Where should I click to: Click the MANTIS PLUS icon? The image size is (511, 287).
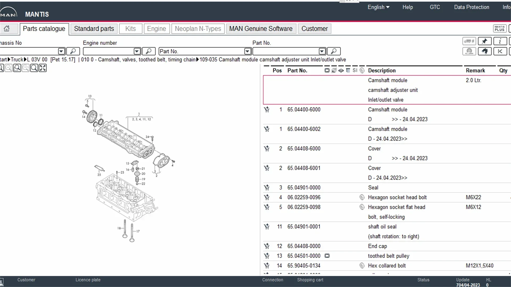499,29
